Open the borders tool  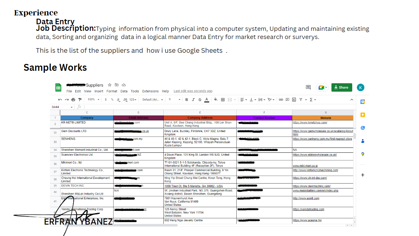(x=223, y=100)
